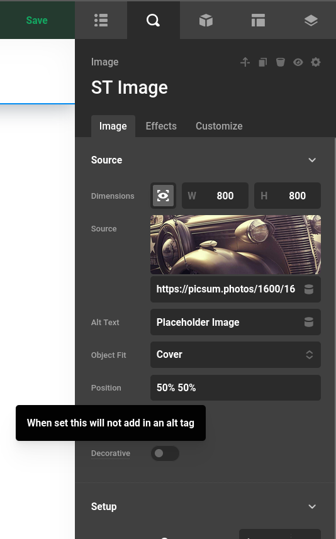Click the go-to-parent arrow icon
Viewport: 336px width, 539px height.
[245, 62]
